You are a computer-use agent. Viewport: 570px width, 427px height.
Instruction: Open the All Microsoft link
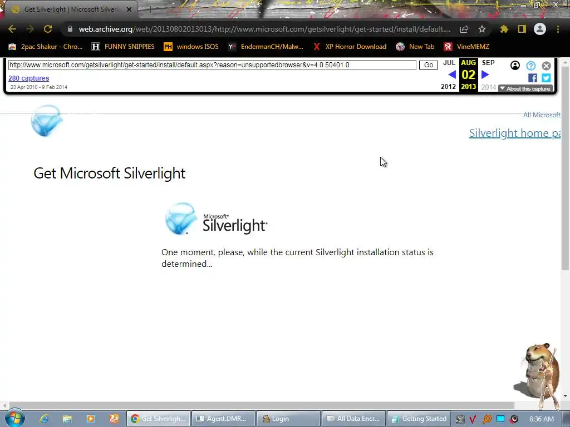[542, 115]
